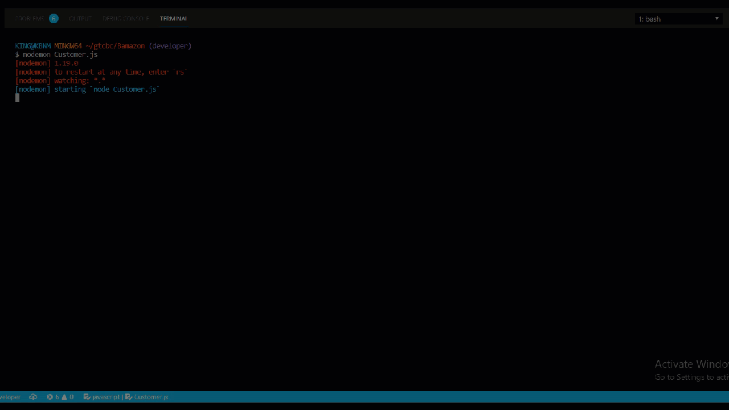
Task: Click the nodemon version '1.19.0' line
Action: (47, 63)
